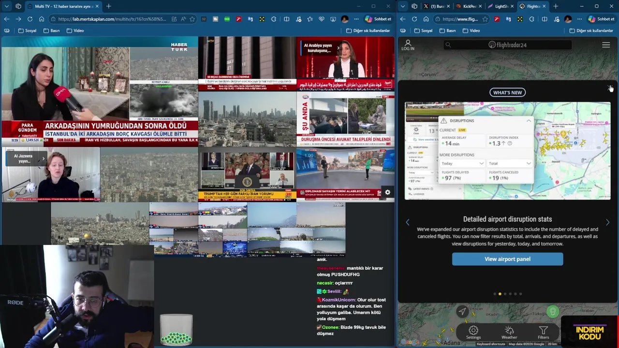Open Keyboard shortcuts link on map
Screen dimensions: 619x348
pos(491,344)
